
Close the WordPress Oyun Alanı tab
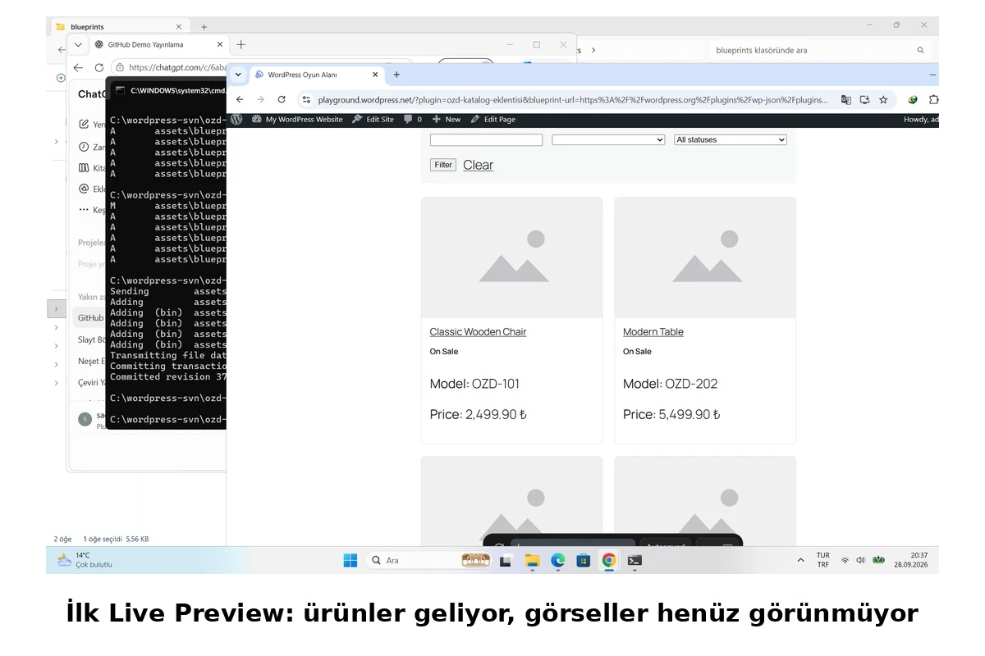click(375, 75)
